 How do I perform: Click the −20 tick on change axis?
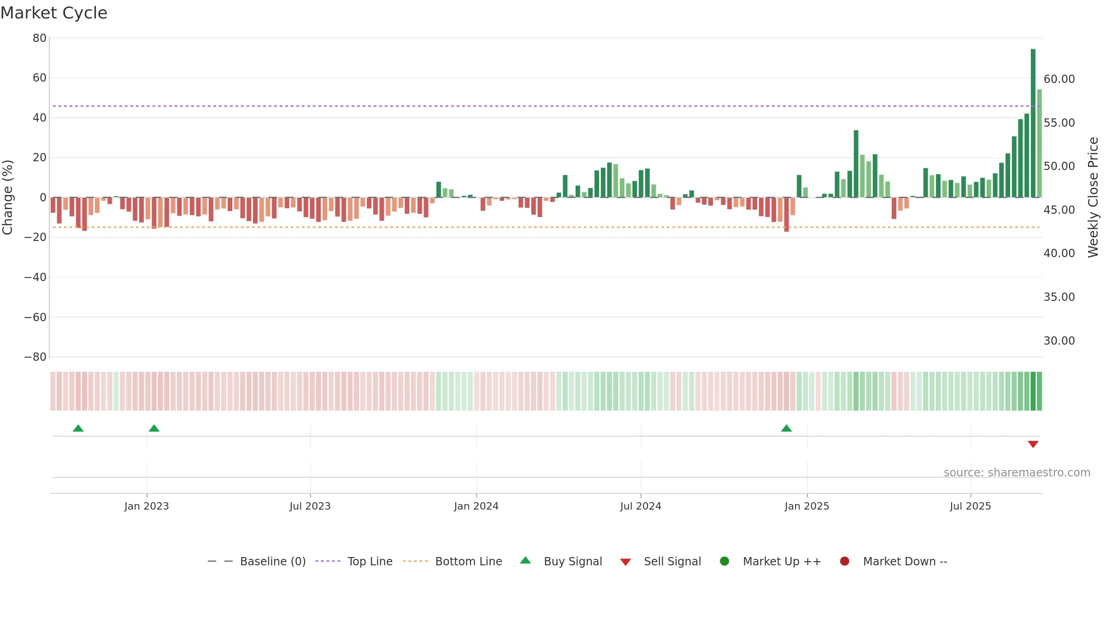[x=35, y=237]
